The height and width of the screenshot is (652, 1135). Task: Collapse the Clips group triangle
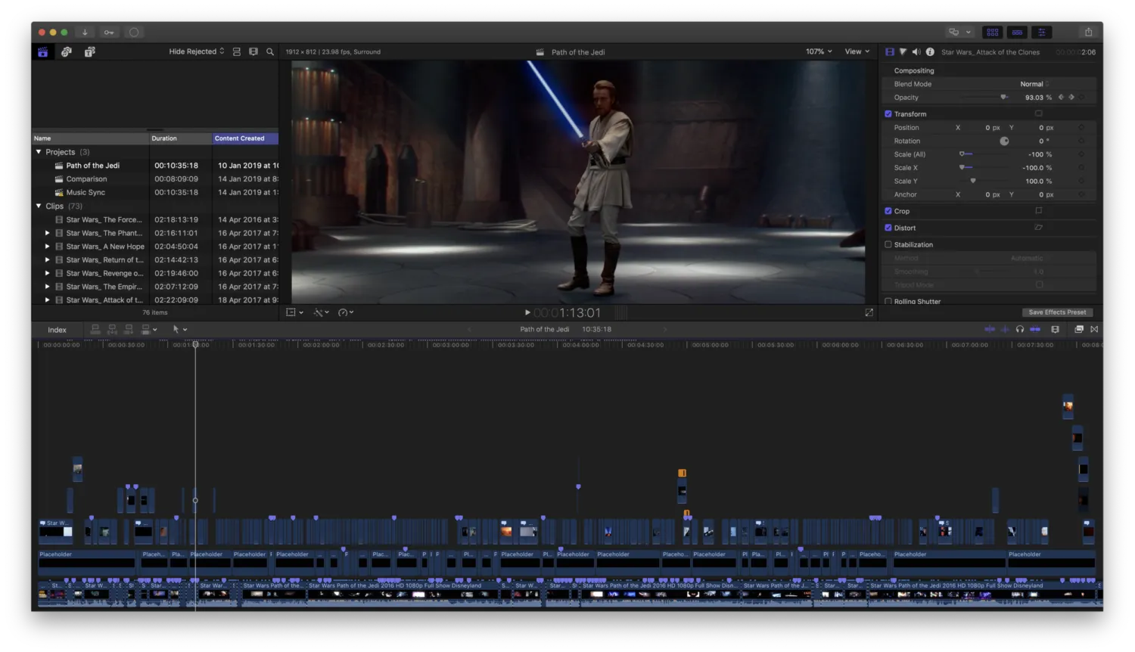[x=39, y=206]
